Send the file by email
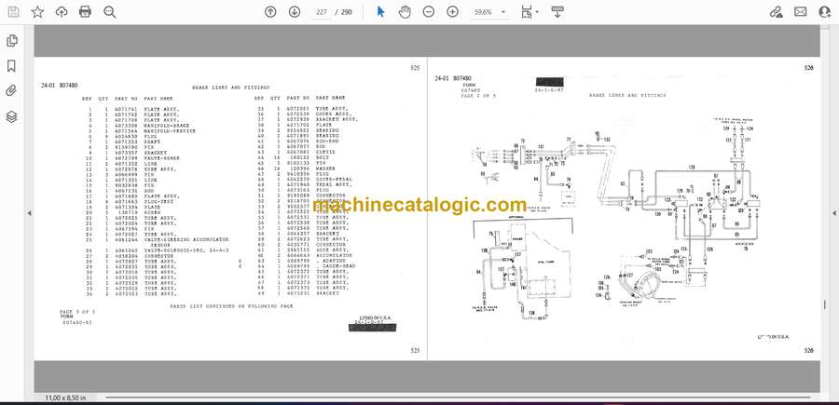This screenshot has height=405, width=839. coord(801,12)
